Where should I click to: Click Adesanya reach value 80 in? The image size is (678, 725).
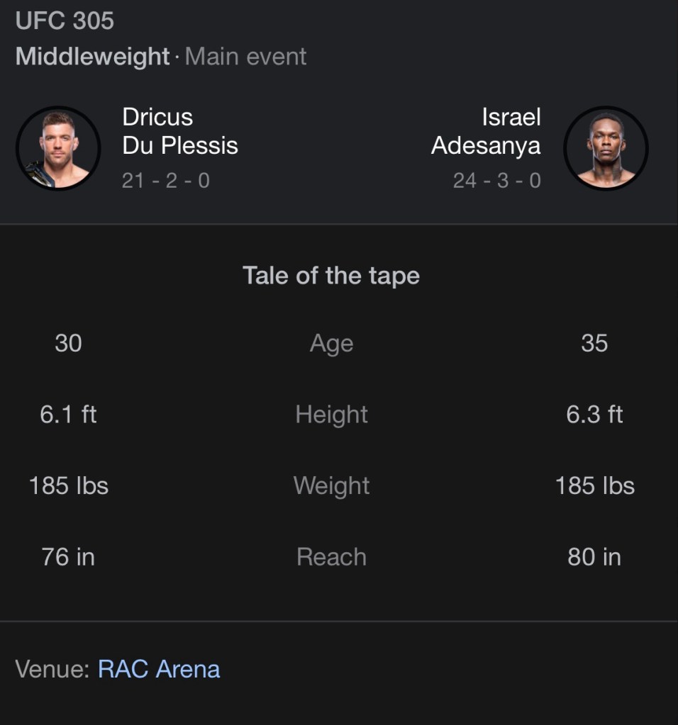(594, 556)
